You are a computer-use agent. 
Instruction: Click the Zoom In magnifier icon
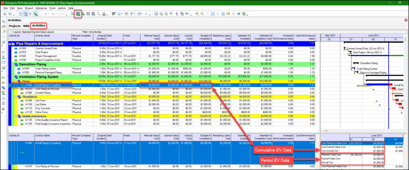197,14
